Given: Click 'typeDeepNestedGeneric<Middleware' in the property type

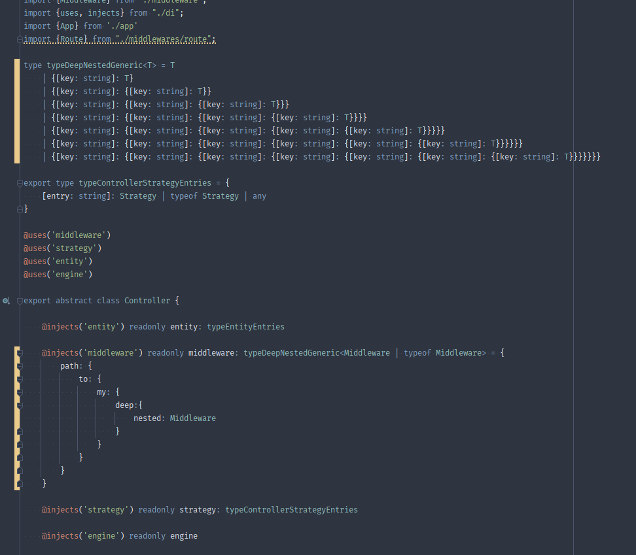Looking at the screenshot, I should point(317,353).
